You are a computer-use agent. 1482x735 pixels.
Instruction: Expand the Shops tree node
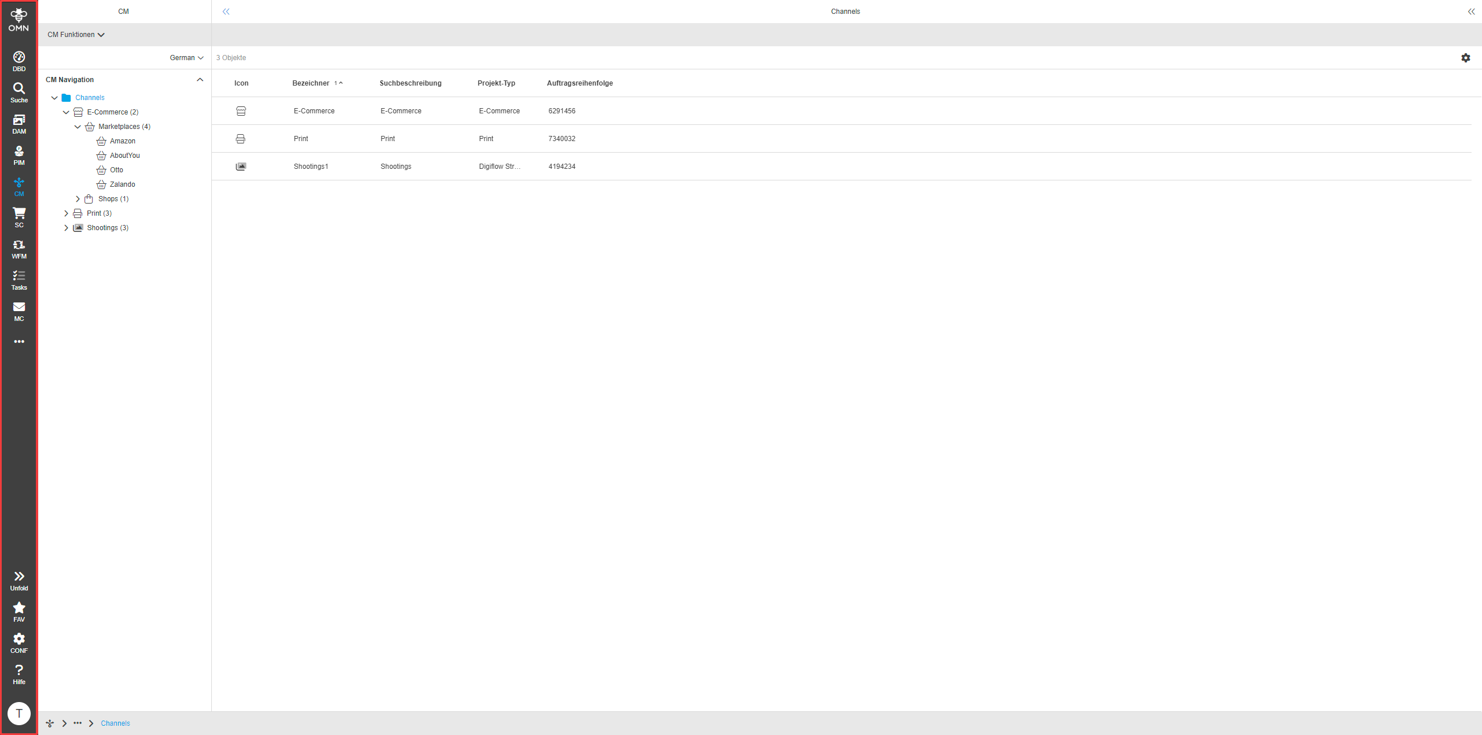pyautogui.click(x=78, y=198)
